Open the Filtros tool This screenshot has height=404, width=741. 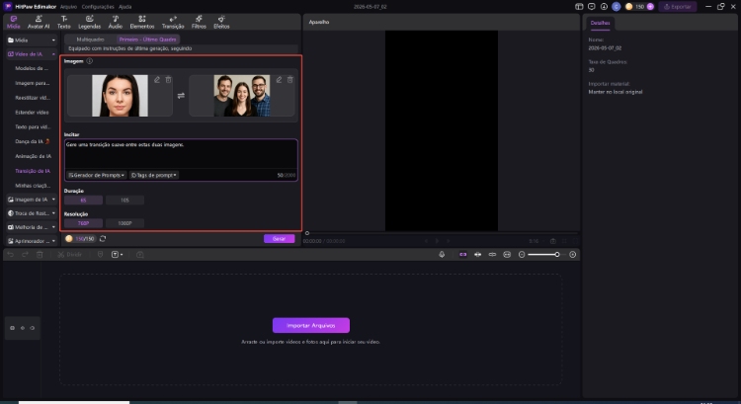[x=199, y=22]
